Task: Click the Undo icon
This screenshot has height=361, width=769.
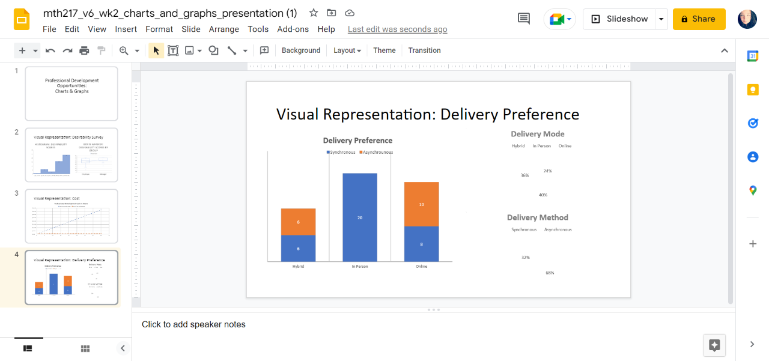Action: [50, 50]
